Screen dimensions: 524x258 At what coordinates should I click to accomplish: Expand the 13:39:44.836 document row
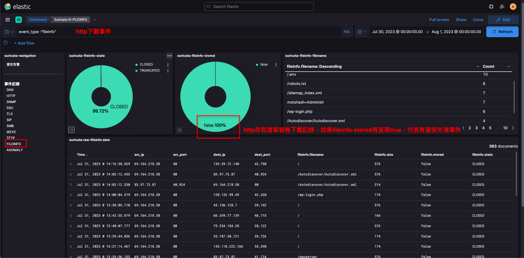coord(71,236)
